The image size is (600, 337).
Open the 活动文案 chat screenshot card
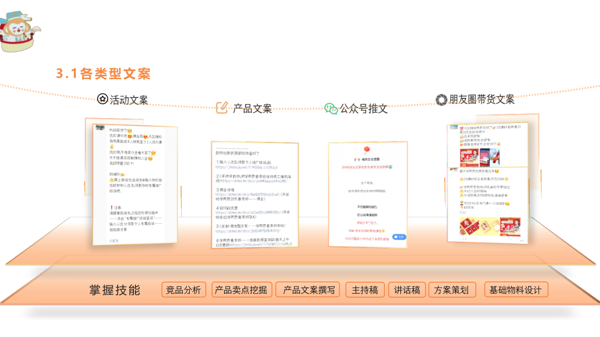click(x=135, y=184)
